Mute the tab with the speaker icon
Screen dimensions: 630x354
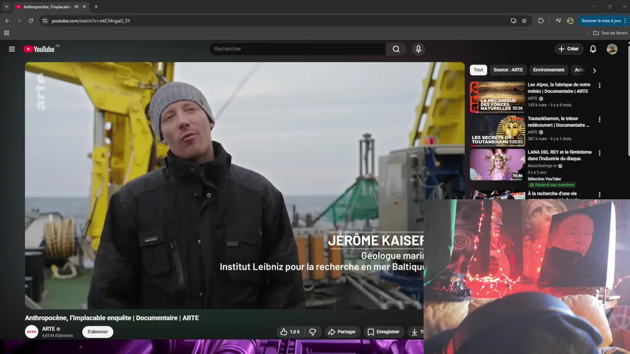(x=76, y=7)
